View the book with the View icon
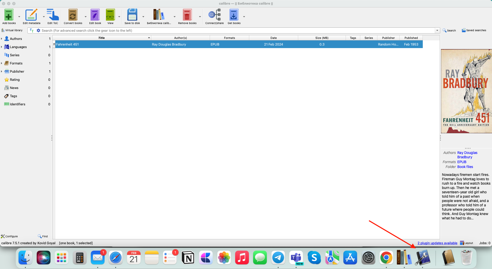Screen dimensions: 492x269 point(111,17)
